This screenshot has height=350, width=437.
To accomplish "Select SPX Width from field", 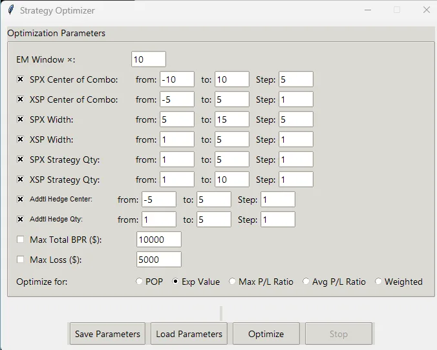I will [177, 119].
